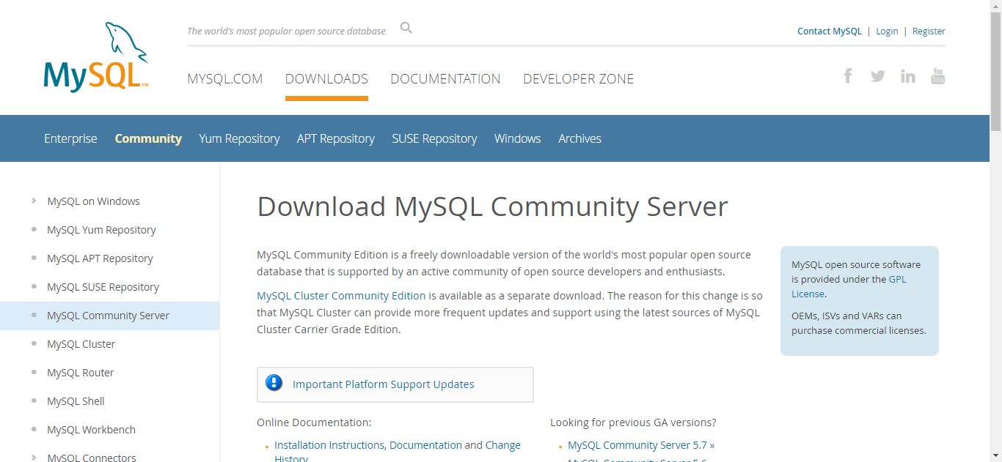
Task: Select MySQL SUSE Repository in sidebar
Action: coord(103,287)
